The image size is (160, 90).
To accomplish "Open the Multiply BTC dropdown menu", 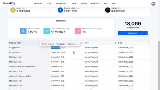I will pyautogui.click(x=62, y=3).
